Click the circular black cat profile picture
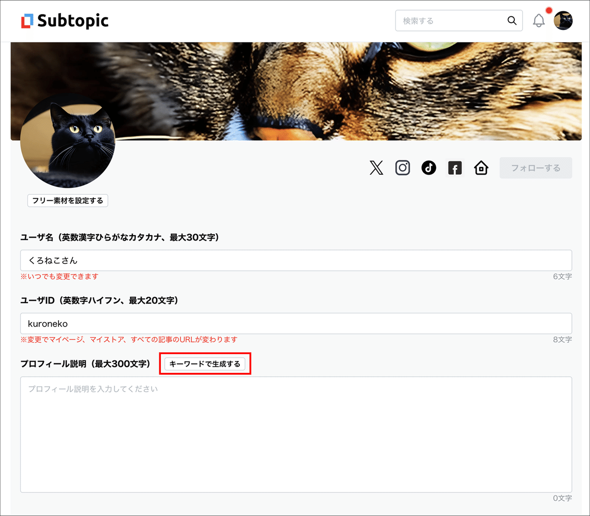590x516 pixels. [x=67, y=142]
